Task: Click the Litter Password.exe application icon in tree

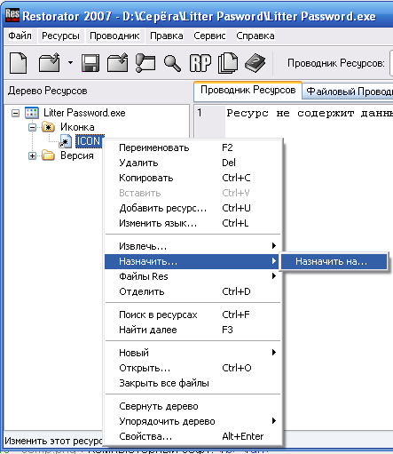Action: 32,113
